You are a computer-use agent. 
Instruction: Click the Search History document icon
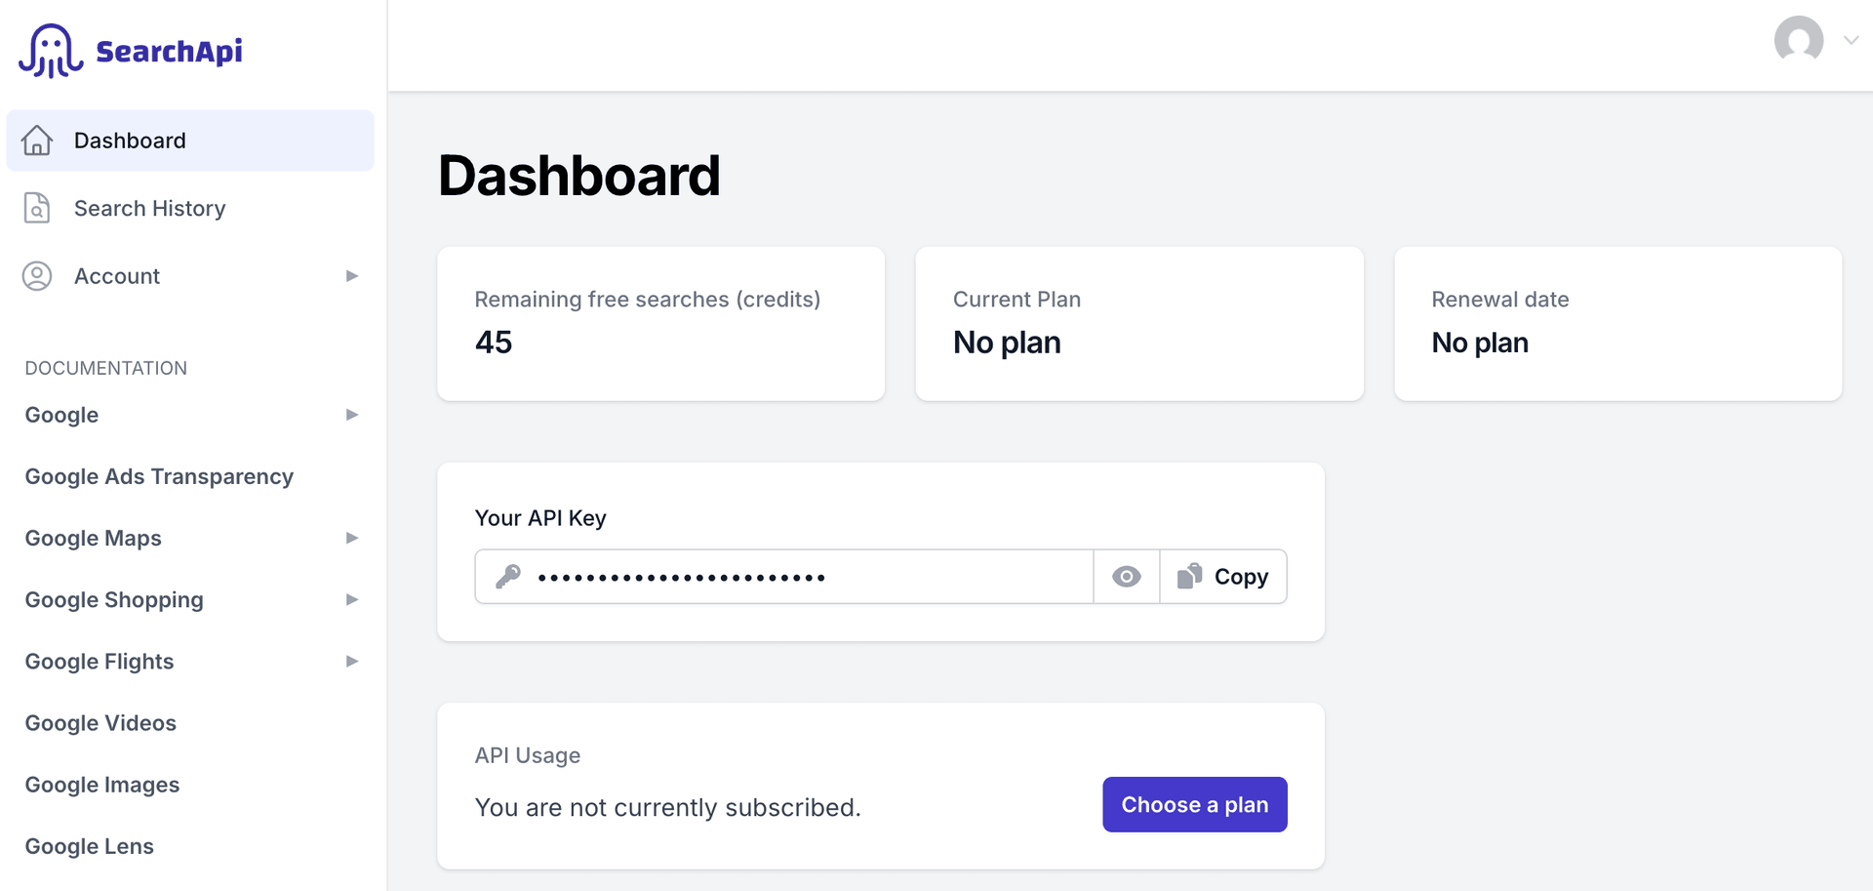[x=37, y=208]
